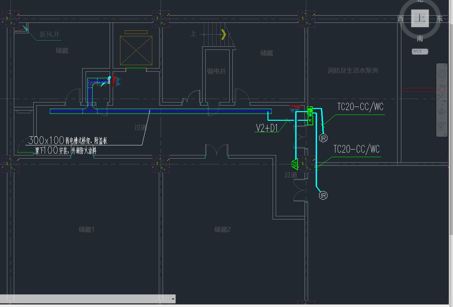The height and width of the screenshot is (307, 453).
Task: Select the 梁下100安装 installation note
Action: tap(66, 151)
